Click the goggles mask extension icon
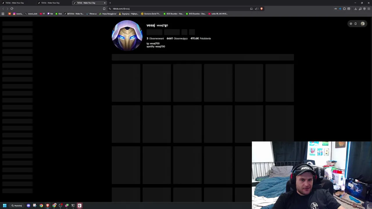Image resolution: width=372 pixels, height=209 pixels. coord(336,9)
